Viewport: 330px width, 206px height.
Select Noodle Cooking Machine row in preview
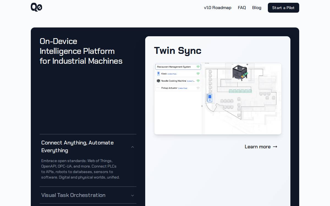tap(178, 81)
